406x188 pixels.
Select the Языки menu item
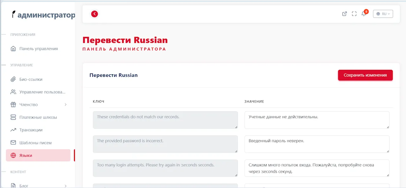click(x=26, y=155)
